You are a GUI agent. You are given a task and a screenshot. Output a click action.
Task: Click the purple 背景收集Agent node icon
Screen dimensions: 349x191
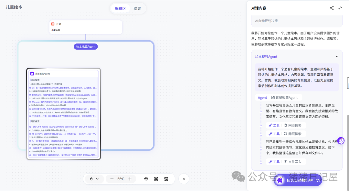(32, 73)
